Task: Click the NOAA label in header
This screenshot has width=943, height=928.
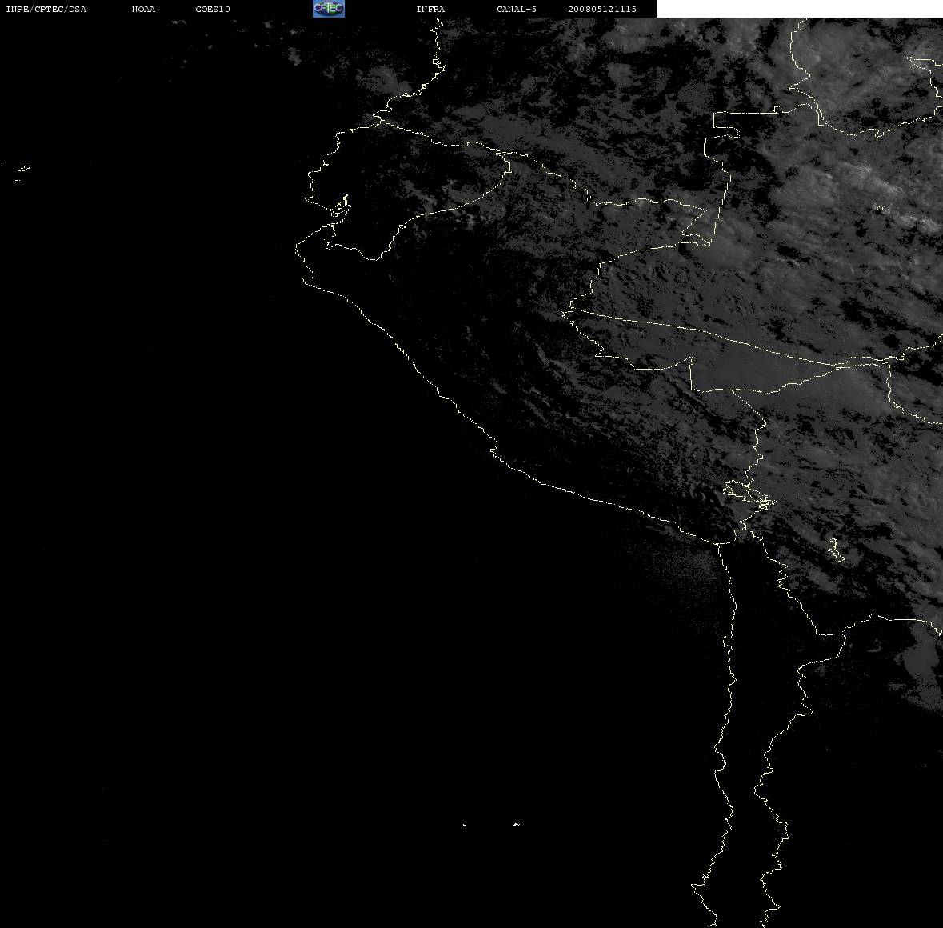Action: click(x=143, y=9)
